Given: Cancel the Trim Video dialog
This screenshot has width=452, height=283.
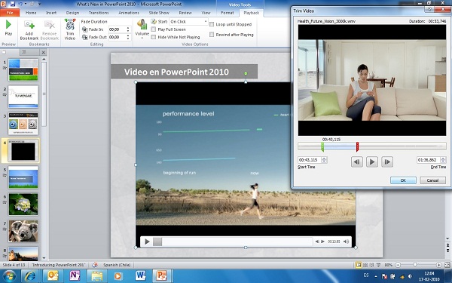Looking at the screenshot, I should [432, 180].
